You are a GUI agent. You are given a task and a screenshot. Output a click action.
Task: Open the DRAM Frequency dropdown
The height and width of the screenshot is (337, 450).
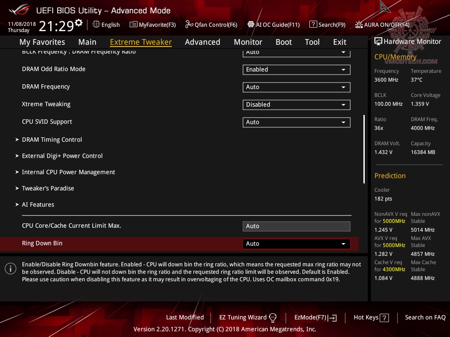[x=297, y=87]
